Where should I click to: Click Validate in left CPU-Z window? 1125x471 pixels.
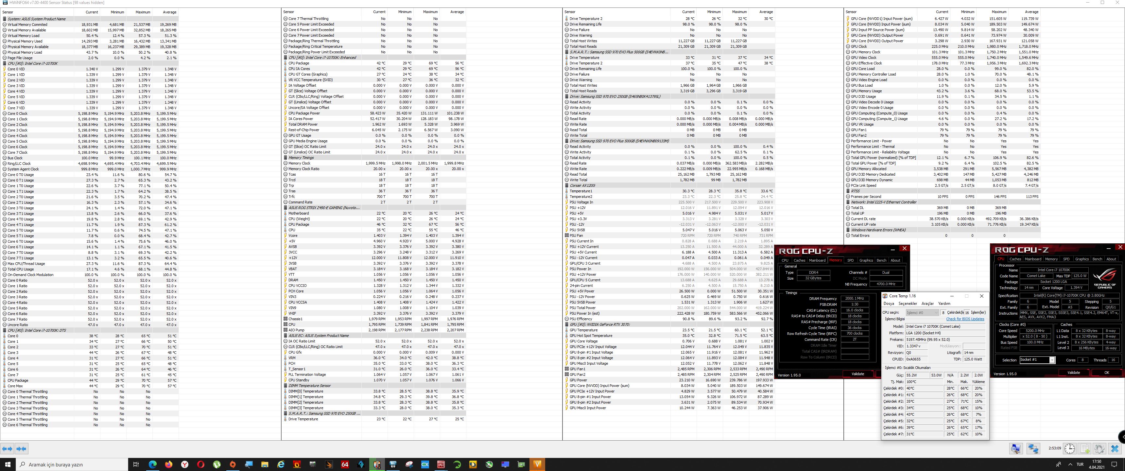coord(858,374)
